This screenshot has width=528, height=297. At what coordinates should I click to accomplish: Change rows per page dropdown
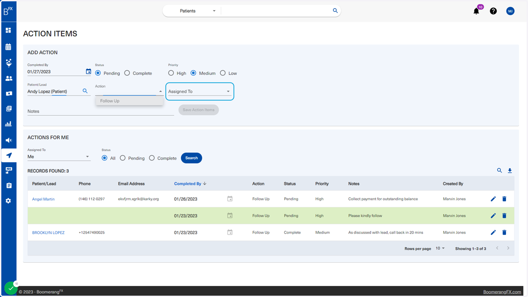coord(440,249)
